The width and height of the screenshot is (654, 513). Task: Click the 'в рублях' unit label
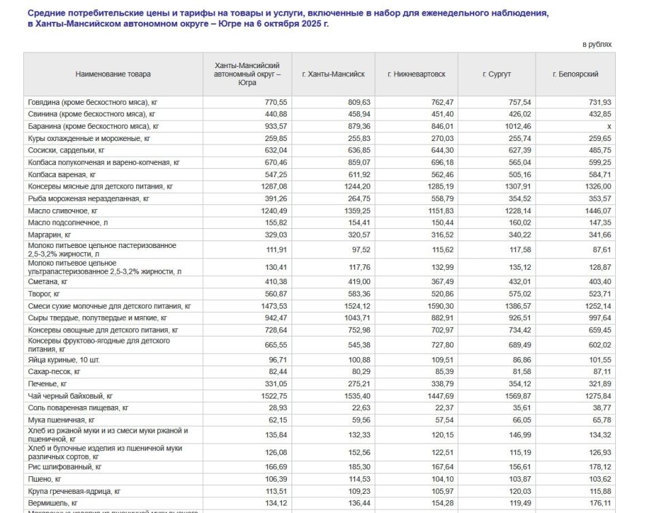[597, 44]
